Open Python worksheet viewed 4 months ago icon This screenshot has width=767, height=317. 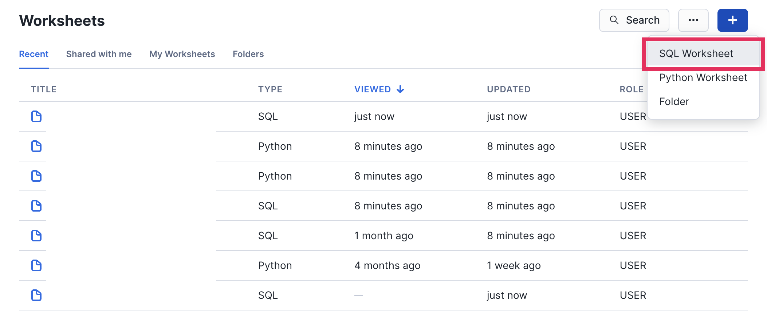36,266
